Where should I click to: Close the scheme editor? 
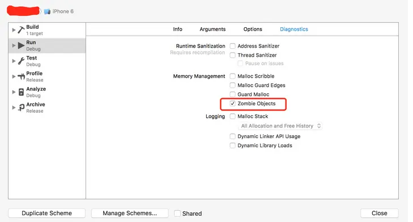[x=379, y=213]
